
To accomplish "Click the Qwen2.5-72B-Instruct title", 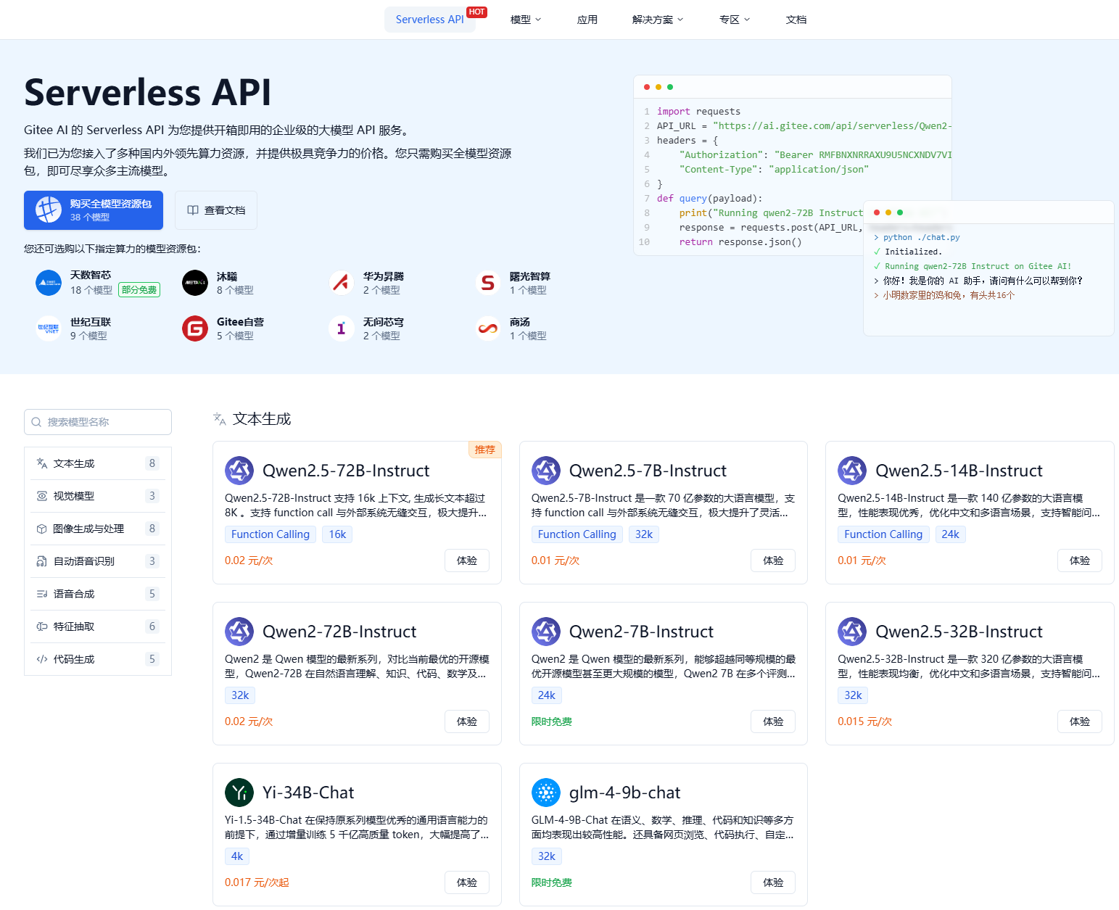I will [x=346, y=471].
